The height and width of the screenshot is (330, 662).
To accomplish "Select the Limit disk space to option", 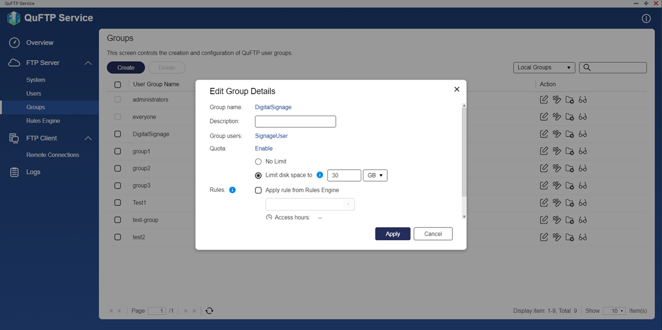I will pos(258,175).
